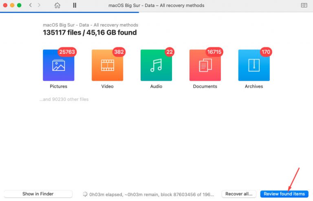This screenshot has width=313, height=201.
Task: Click the 25763 badge on Pictures
Action: tap(68, 52)
